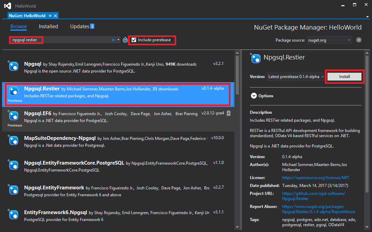Screen dimensions: 372x232
Task: Expand the Options section
Action: 254,96
